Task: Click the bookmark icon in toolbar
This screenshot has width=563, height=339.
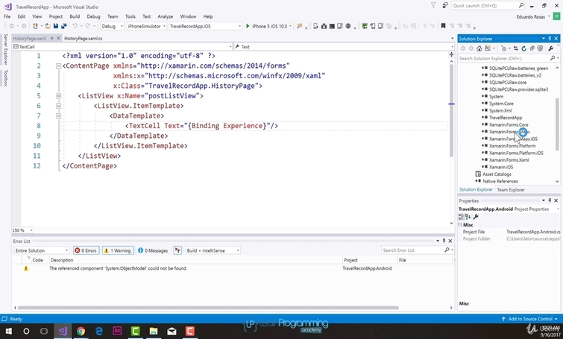Action: pyautogui.click(x=443, y=26)
